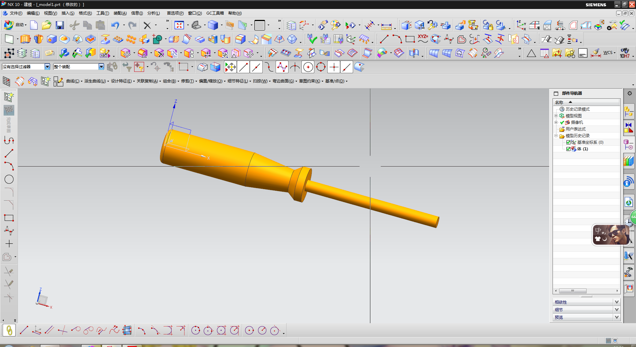Click the New file icon

point(34,25)
